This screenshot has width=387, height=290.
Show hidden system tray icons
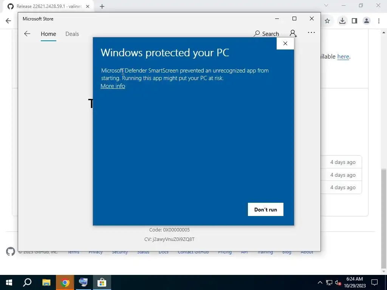click(x=320, y=282)
